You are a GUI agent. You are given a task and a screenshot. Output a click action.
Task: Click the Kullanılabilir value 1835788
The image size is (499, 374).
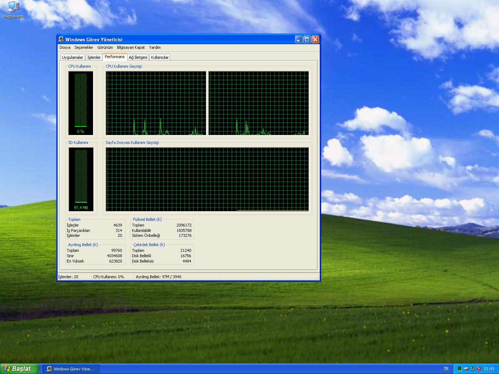pyautogui.click(x=184, y=230)
